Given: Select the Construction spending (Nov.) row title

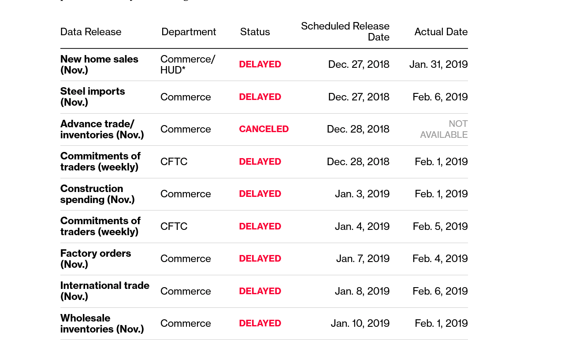Looking at the screenshot, I should (x=97, y=194).
